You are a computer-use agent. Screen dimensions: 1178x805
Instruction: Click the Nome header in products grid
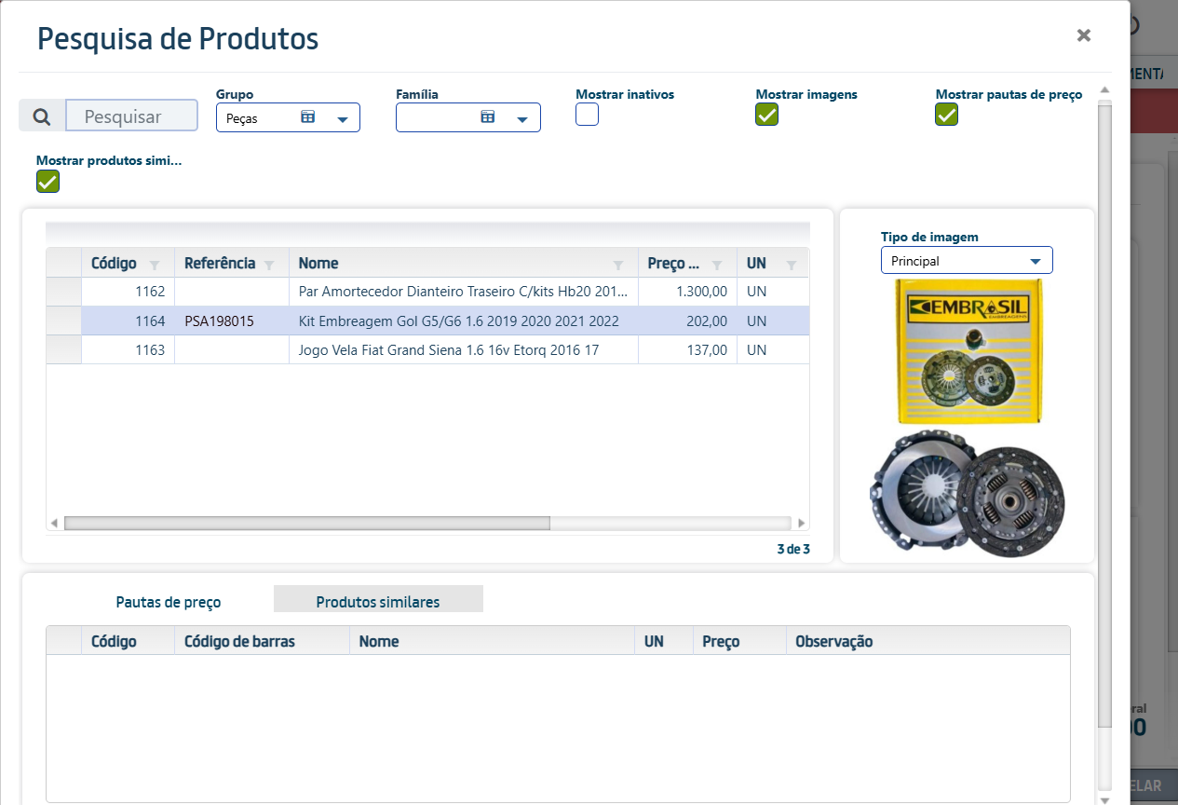318,264
